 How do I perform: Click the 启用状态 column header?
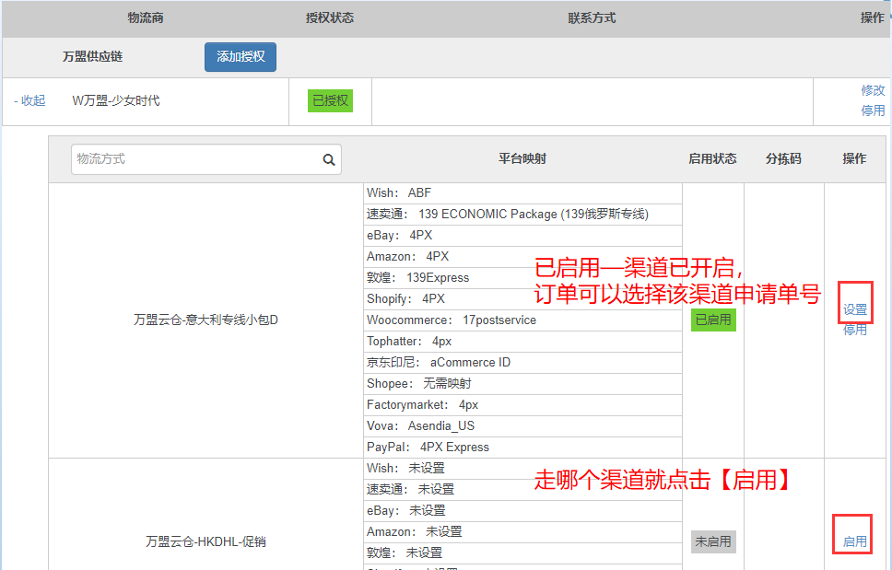coord(712,158)
